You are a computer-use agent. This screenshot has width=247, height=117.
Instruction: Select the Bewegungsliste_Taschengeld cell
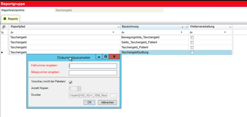point(154,37)
